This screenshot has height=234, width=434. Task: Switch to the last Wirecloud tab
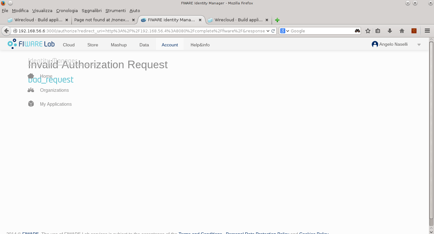238,20
